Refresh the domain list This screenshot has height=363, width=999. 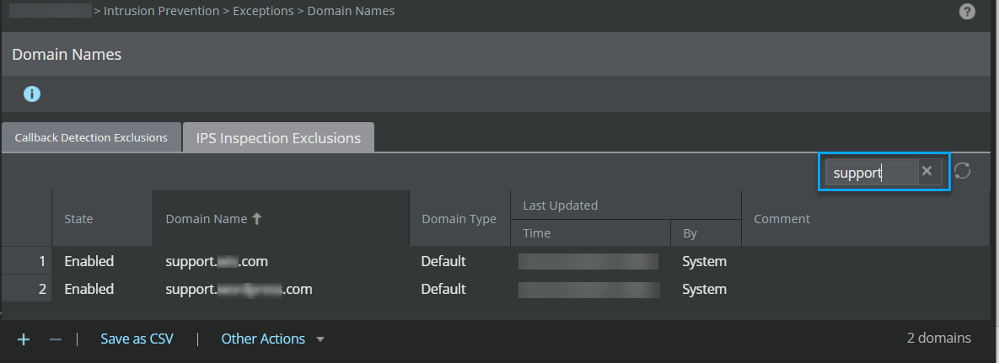962,171
